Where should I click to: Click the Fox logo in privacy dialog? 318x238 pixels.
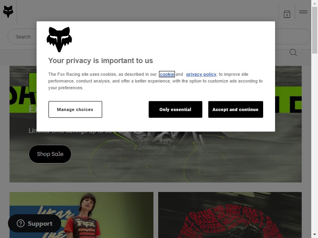coord(59,39)
